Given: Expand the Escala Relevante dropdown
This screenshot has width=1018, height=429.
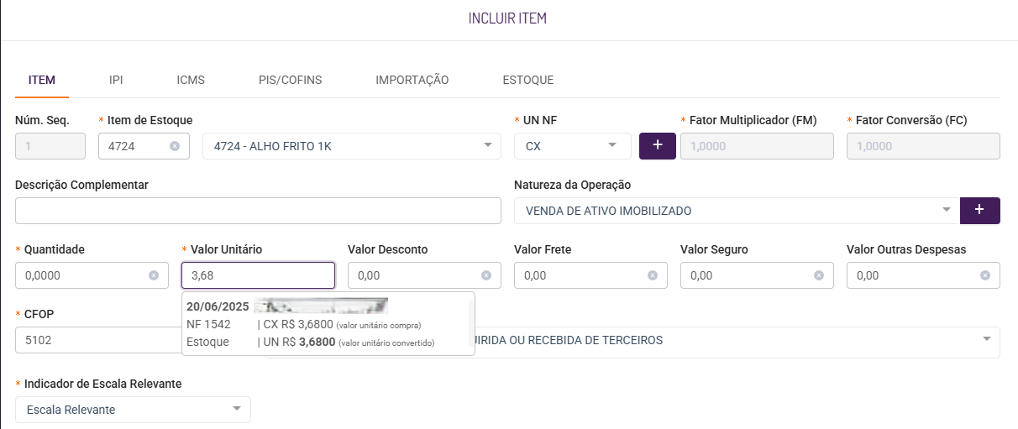Looking at the screenshot, I should (x=236, y=409).
